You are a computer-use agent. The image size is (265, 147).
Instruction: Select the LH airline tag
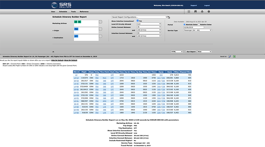tap(76, 22)
